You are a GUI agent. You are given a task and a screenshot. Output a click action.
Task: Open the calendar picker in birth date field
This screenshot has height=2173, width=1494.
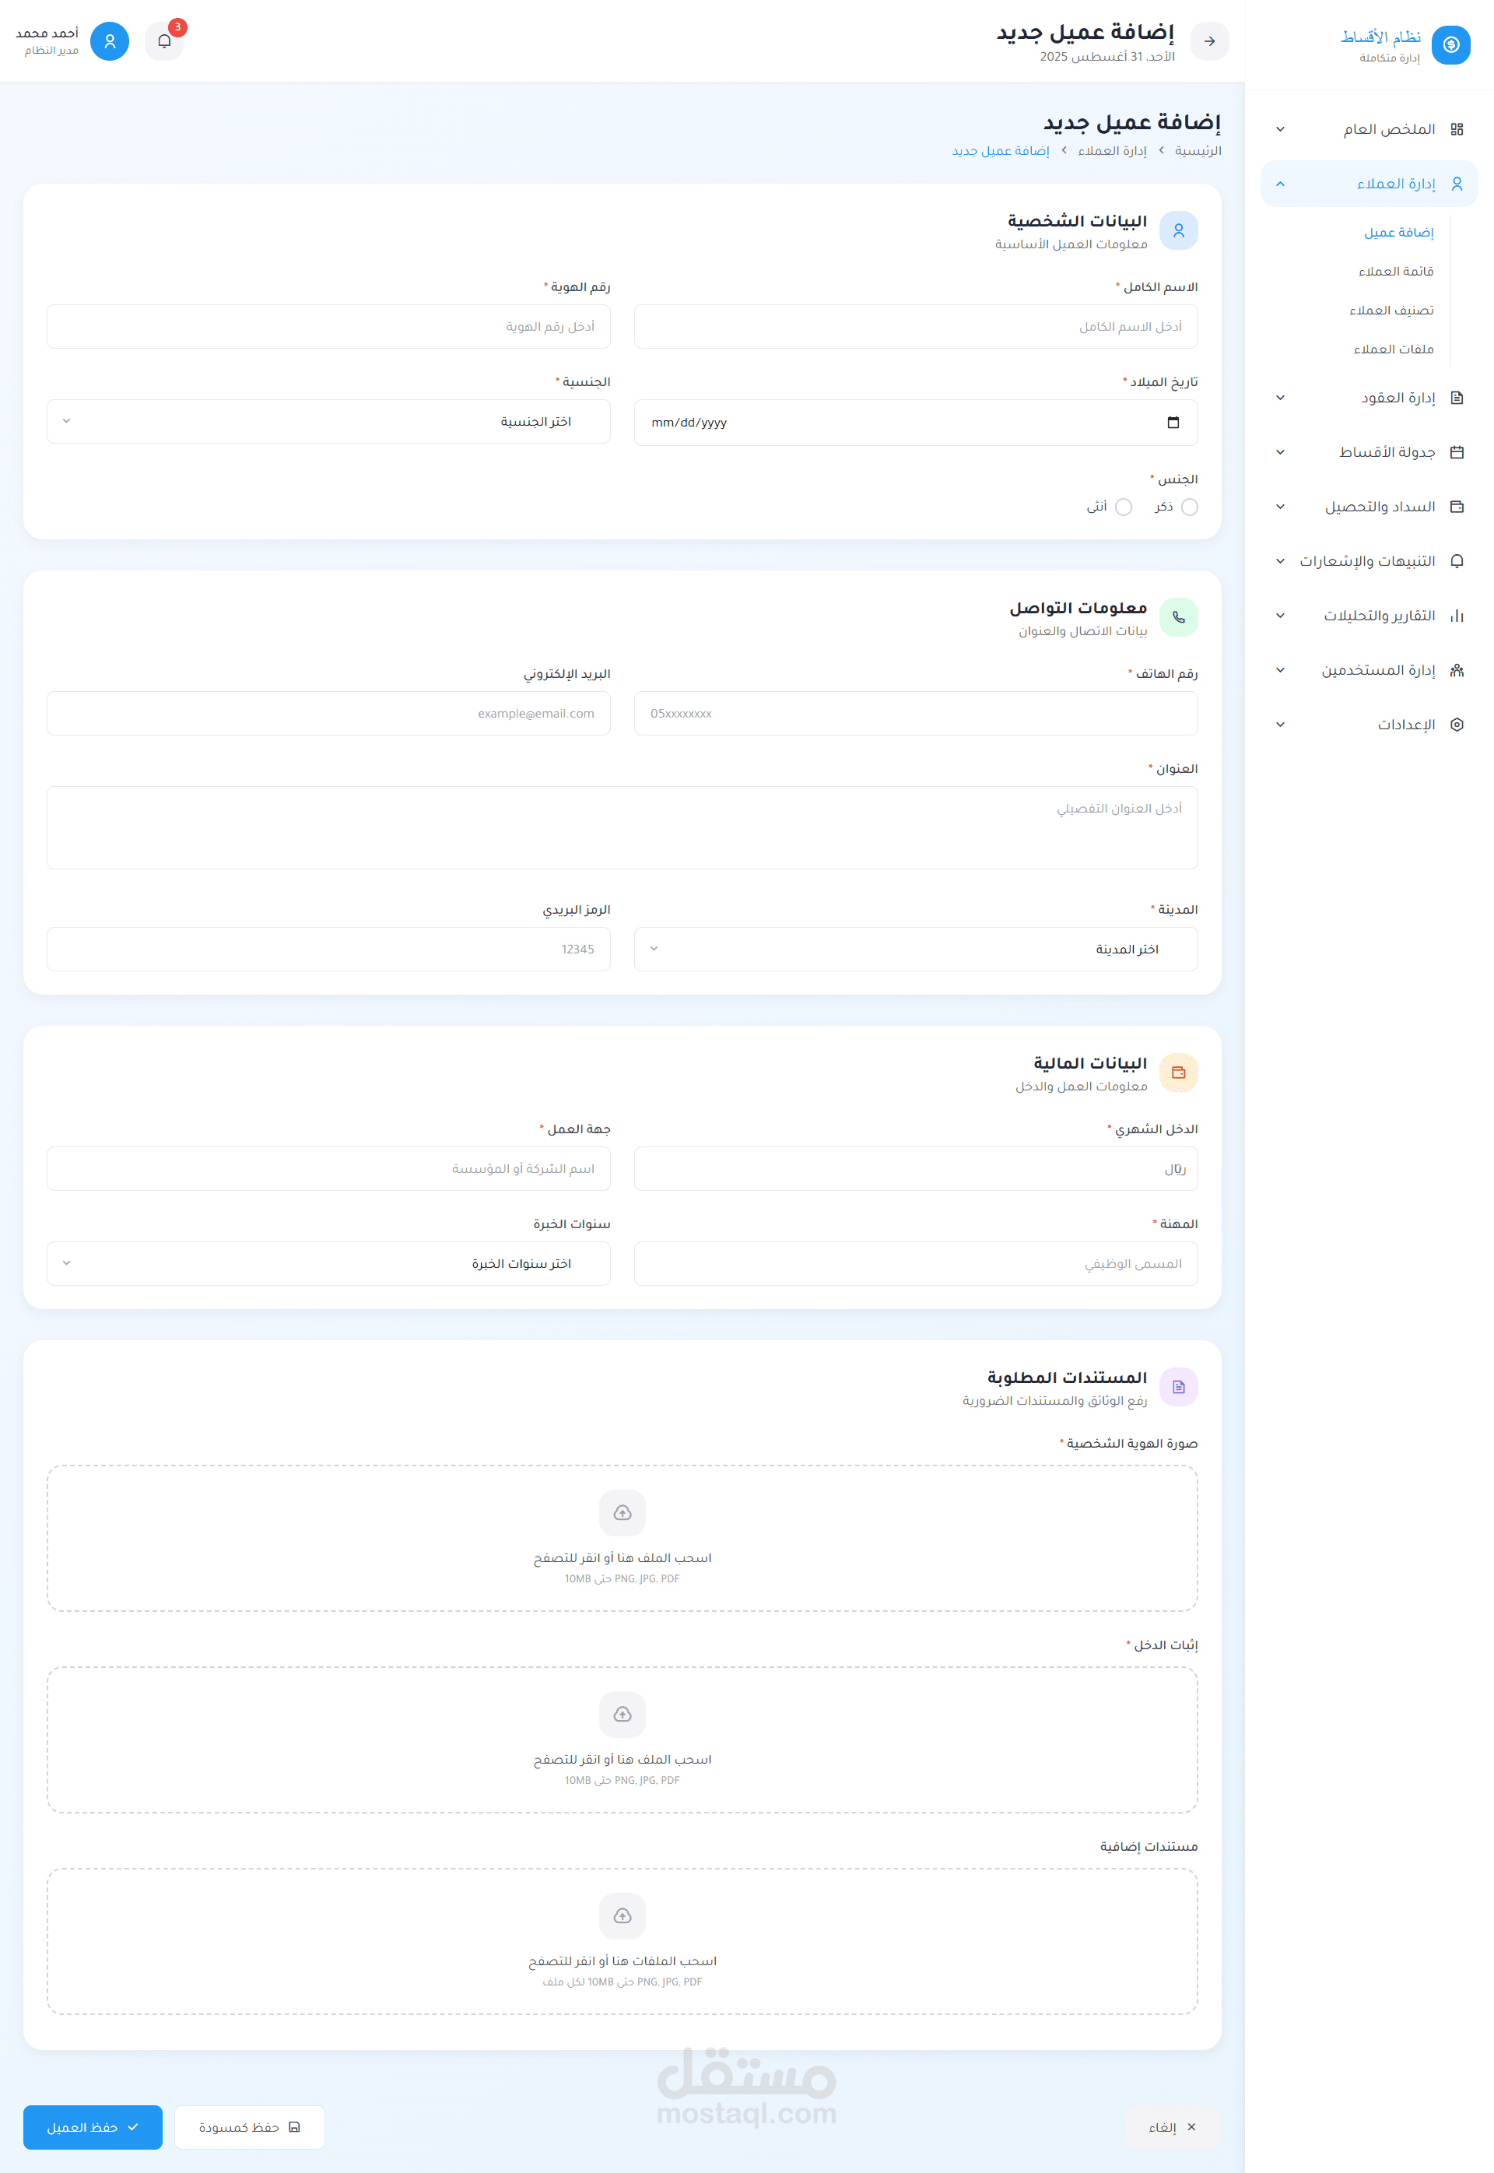1173,423
